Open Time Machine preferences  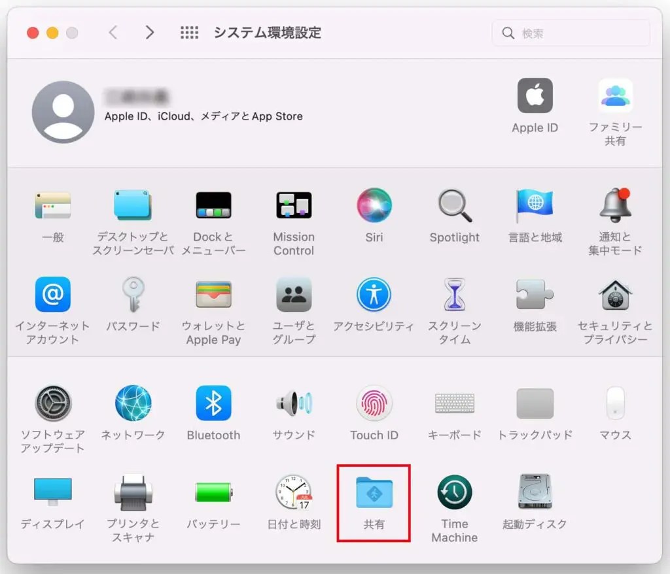click(455, 492)
